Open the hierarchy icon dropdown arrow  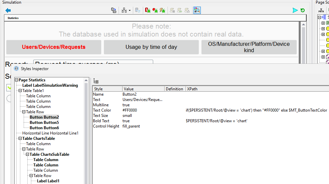pos(130,11)
